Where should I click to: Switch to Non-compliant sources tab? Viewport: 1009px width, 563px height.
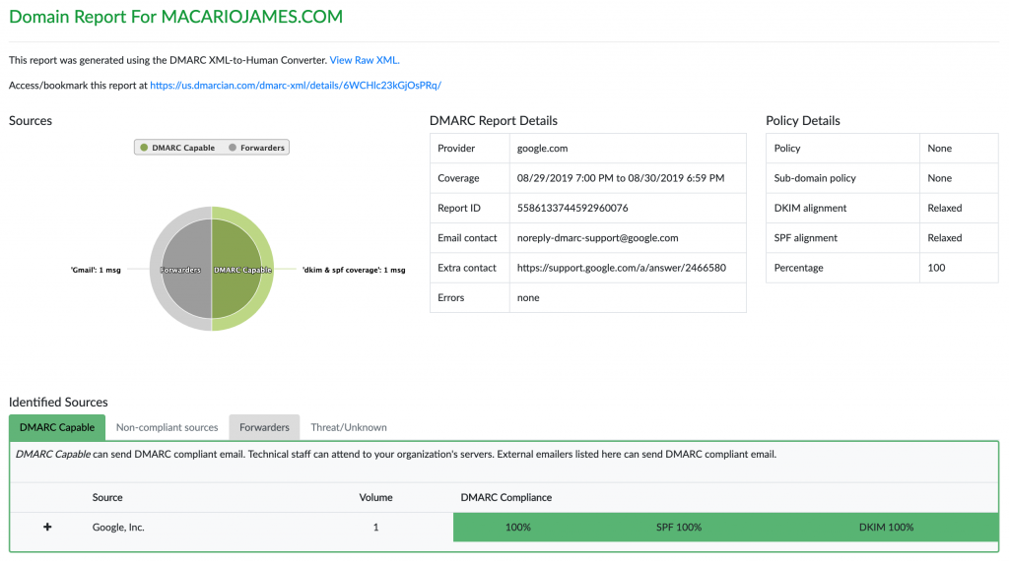point(167,427)
